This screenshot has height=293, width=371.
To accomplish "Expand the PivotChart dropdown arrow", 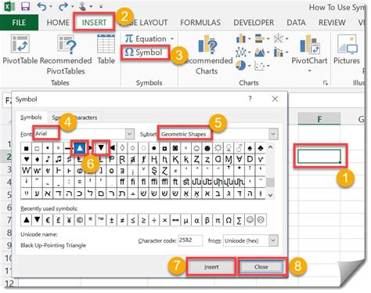I will (x=309, y=71).
